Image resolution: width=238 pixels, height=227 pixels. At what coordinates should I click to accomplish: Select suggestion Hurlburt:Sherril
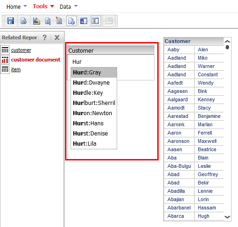pos(94,103)
